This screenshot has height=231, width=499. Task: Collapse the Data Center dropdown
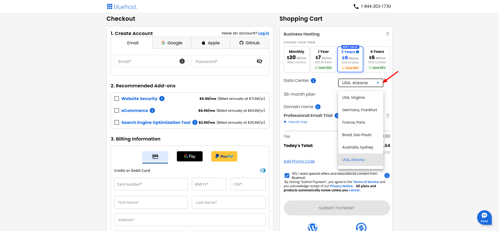tap(361, 83)
